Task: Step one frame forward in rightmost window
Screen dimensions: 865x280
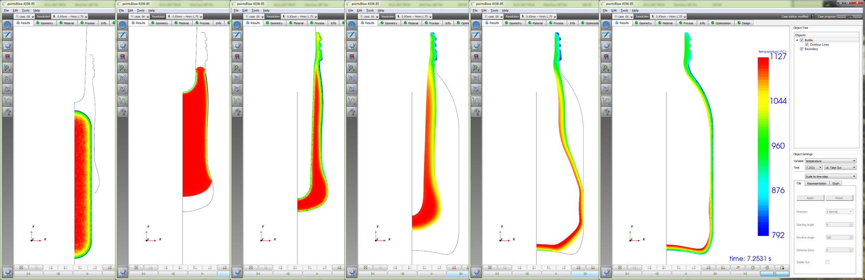Action: [x=715, y=274]
